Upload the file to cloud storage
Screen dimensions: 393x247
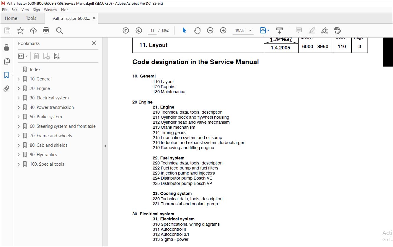[x=33, y=30]
